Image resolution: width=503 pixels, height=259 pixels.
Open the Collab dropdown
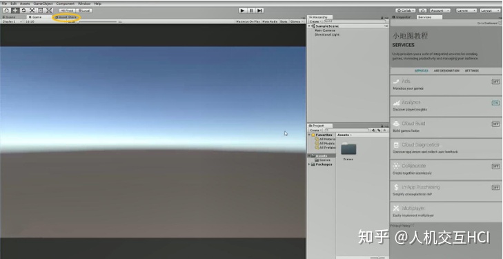click(x=406, y=10)
